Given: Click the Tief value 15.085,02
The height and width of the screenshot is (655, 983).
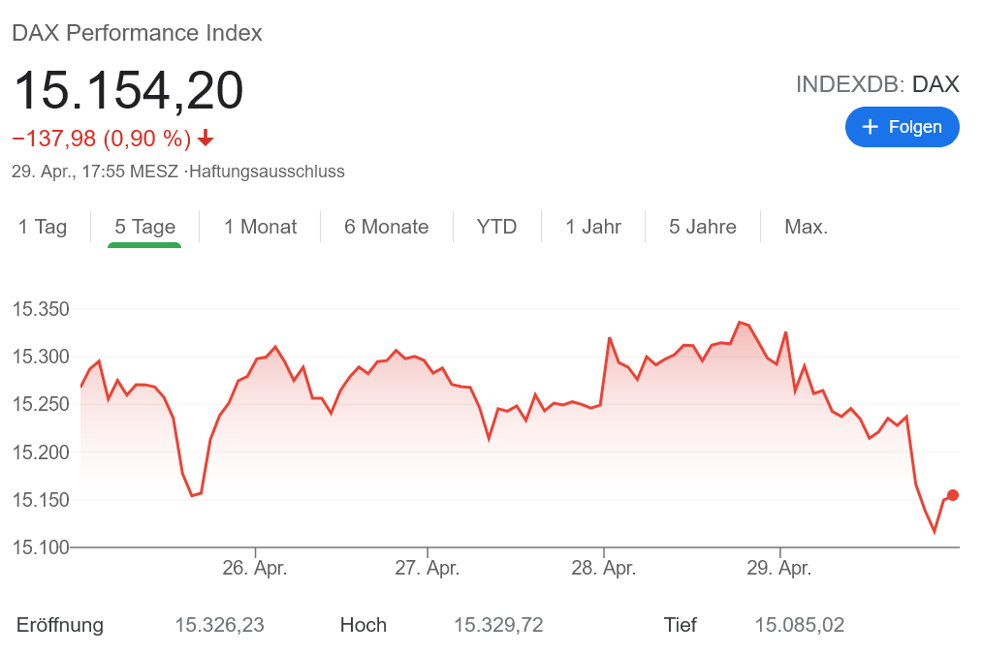Looking at the screenshot, I should (799, 625).
